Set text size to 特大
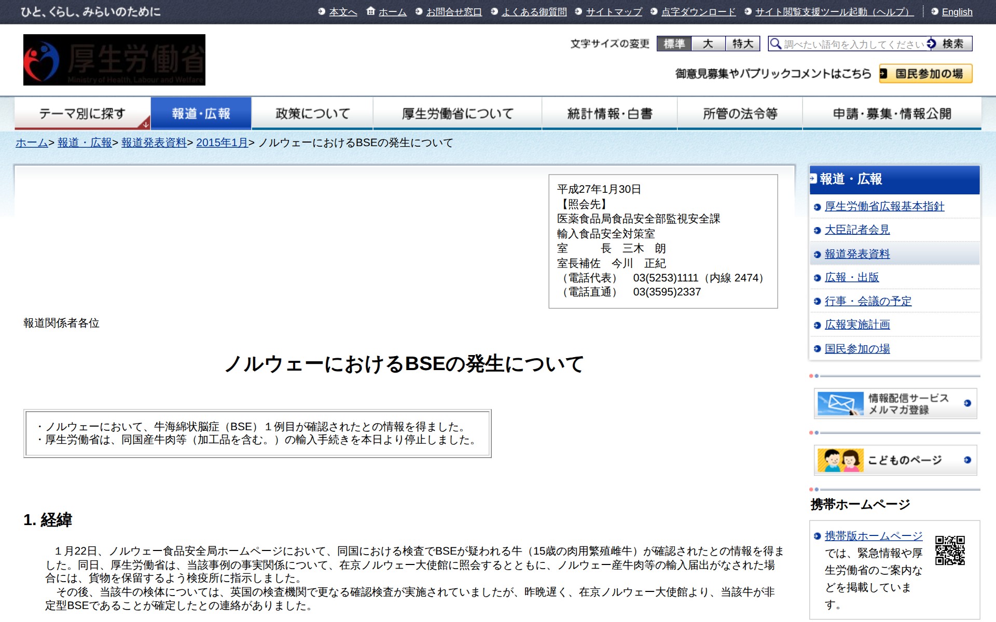This screenshot has height=622, width=996. (742, 44)
